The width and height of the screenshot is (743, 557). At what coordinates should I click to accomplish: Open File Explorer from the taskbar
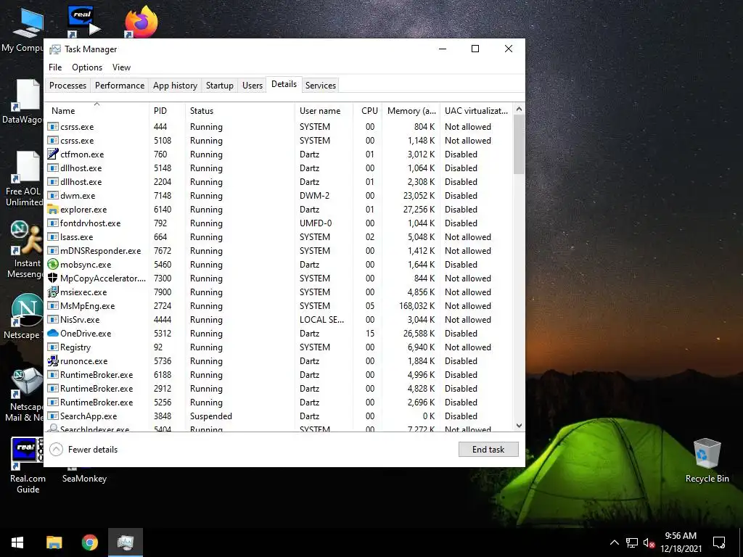tap(54, 542)
